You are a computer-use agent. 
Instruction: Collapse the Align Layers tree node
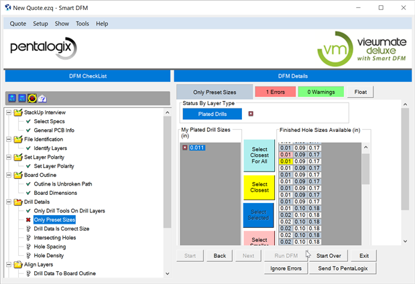[x=9, y=265]
